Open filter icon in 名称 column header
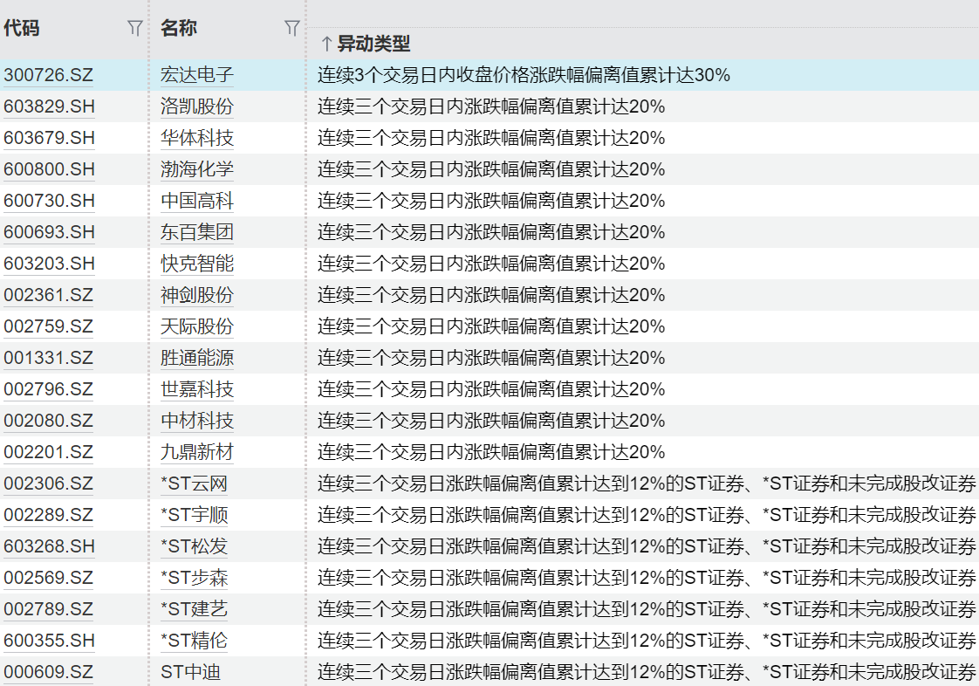979x686 pixels. coord(291,29)
